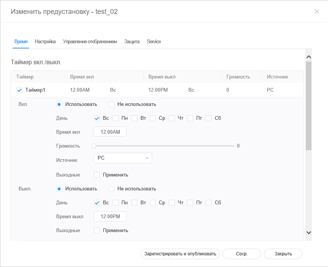The width and height of the screenshot is (328, 267).
Task: Click the Сохр. button
Action: point(241,254)
